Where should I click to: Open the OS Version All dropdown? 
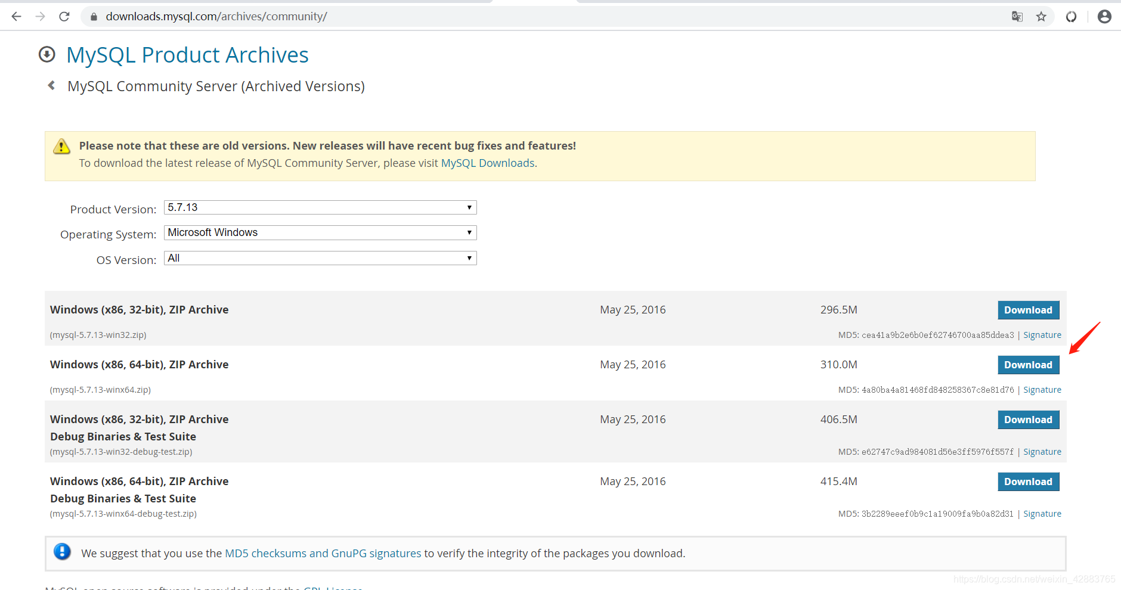coord(320,258)
